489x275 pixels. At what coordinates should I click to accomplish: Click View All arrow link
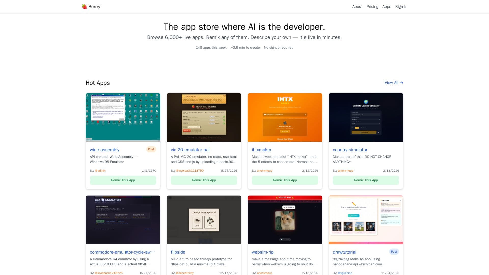(394, 83)
